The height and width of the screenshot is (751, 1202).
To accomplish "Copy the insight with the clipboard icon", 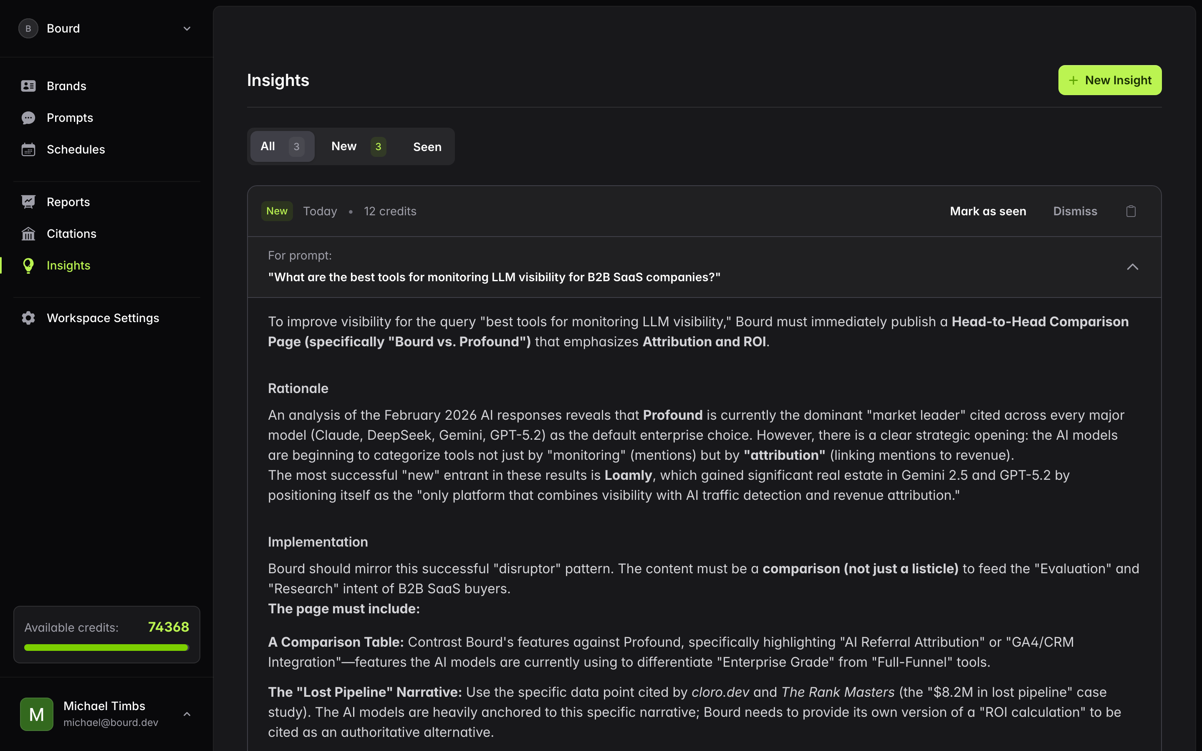I will 1131,211.
